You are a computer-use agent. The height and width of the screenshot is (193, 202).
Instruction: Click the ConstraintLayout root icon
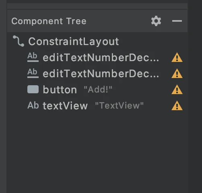(19, 41)
